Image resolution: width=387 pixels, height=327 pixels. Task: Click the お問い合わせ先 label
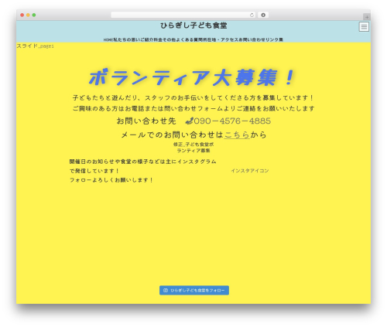146,121
